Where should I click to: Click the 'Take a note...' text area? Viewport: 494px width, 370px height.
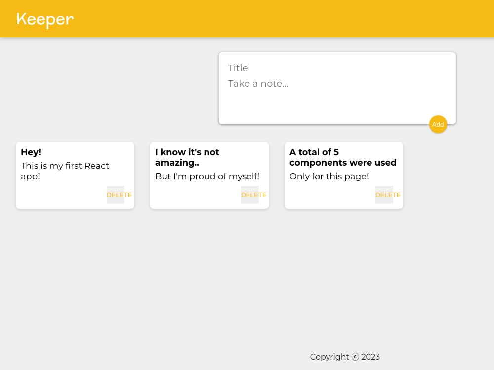[x=337, y=95]
